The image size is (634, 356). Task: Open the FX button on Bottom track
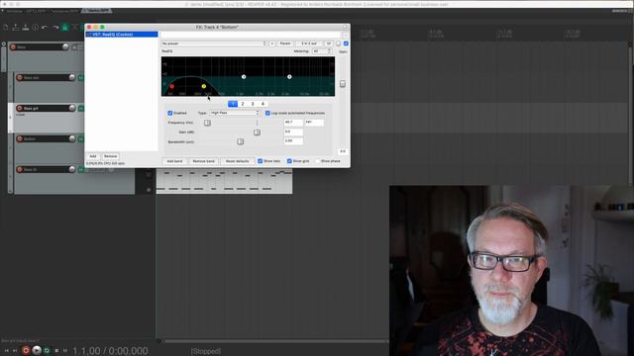[x=80, y=138]
